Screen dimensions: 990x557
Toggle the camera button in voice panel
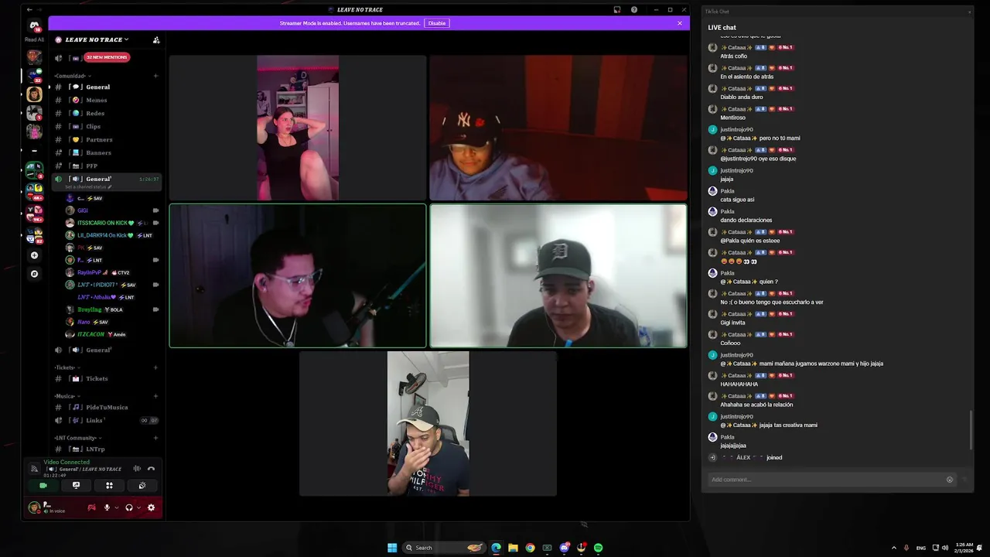(x=43, y=486)
